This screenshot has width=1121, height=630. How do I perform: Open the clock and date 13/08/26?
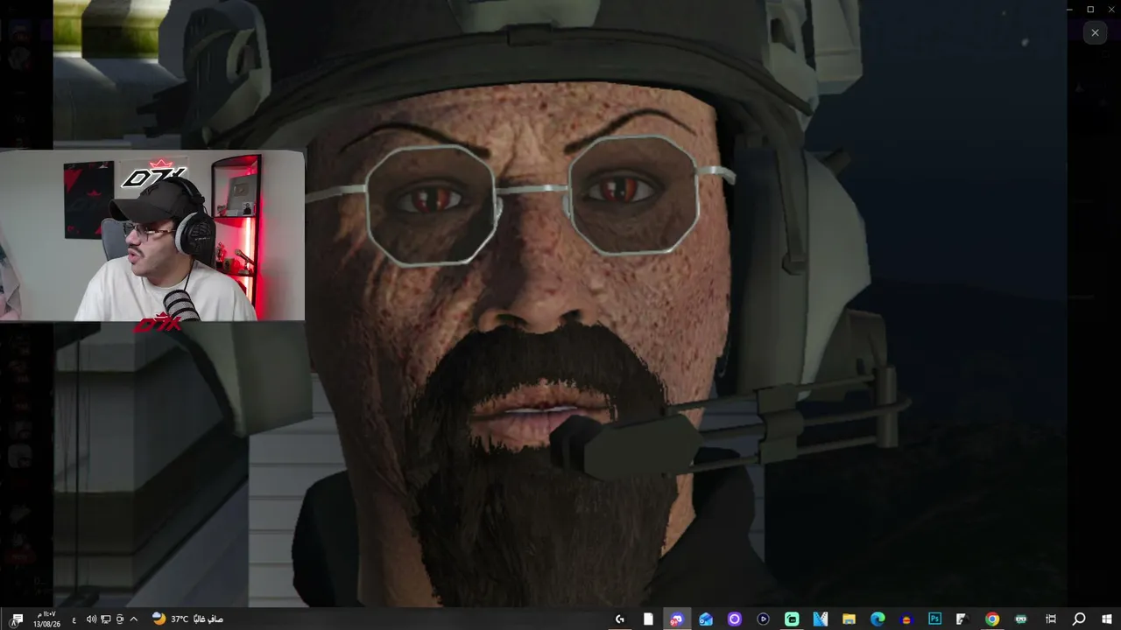tap(46, 619)
